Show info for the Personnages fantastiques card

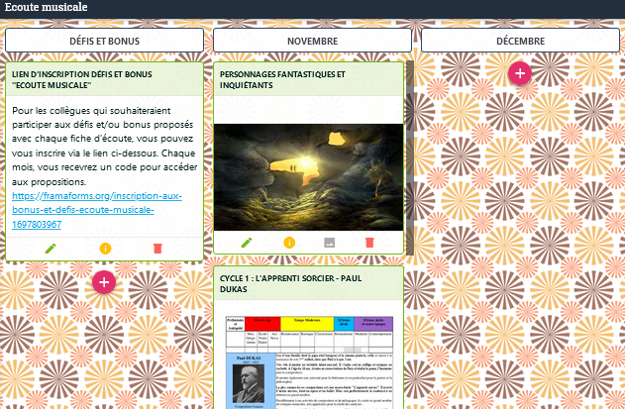(x=289, y=242)
